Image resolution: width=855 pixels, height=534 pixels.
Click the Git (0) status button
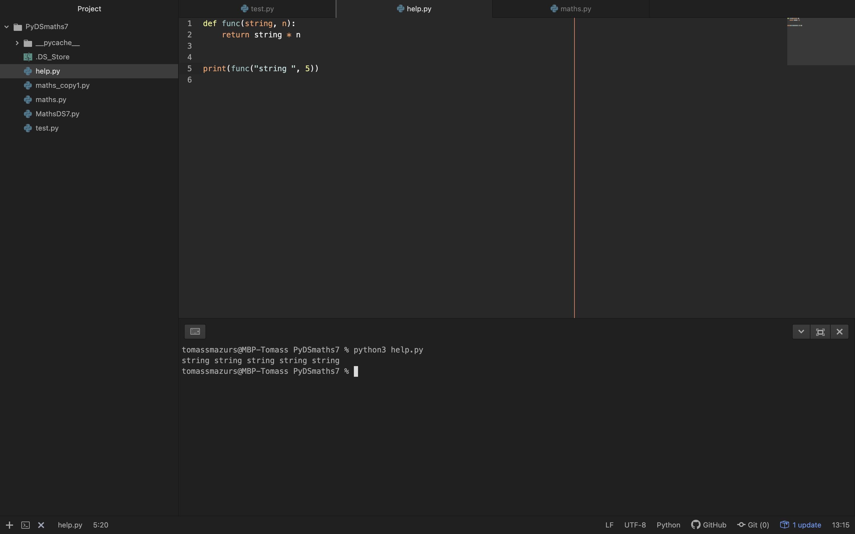tap(753, 525)
